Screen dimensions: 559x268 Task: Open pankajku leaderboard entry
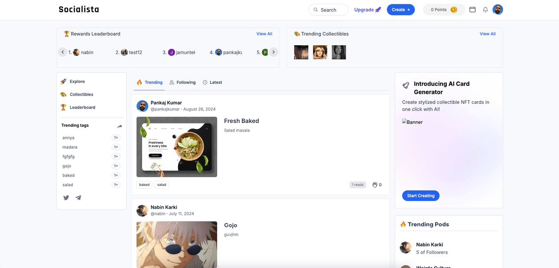point(226,53)
